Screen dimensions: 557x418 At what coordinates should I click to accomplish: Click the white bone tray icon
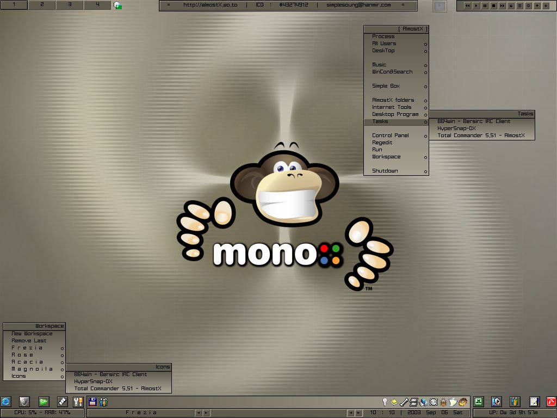coord(404,402)
